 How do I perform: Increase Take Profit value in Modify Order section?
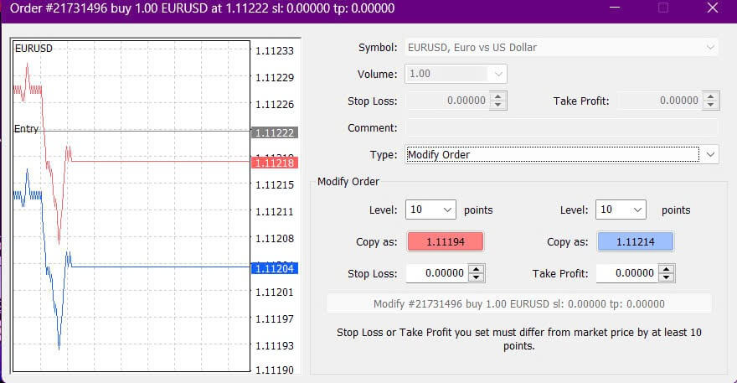coord(667,269)
